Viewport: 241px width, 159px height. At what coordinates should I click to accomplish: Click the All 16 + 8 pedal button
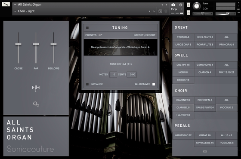226,135
